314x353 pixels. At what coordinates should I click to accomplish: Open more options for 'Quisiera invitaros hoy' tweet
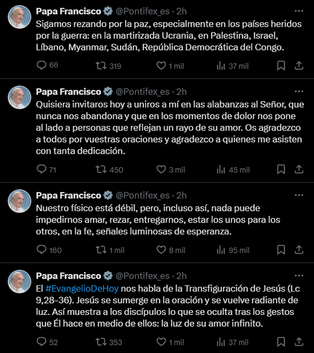tap(299, 91)
